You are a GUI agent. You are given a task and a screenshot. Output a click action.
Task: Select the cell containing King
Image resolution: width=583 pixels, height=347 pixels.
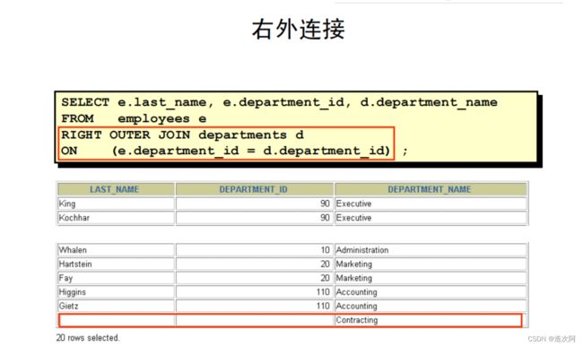point(116,204)
